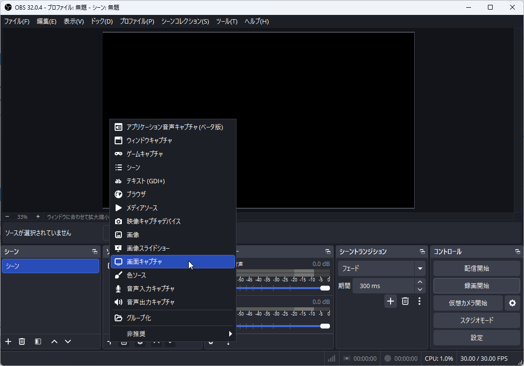Open transition properties three-dot menu
The image size is (524, 366).
click(419, 301)
